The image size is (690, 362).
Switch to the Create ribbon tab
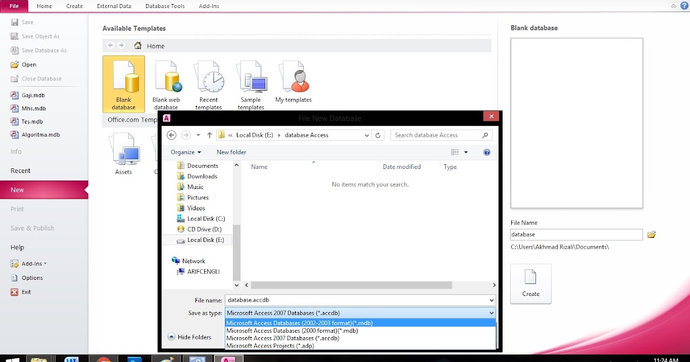point(74,6)
